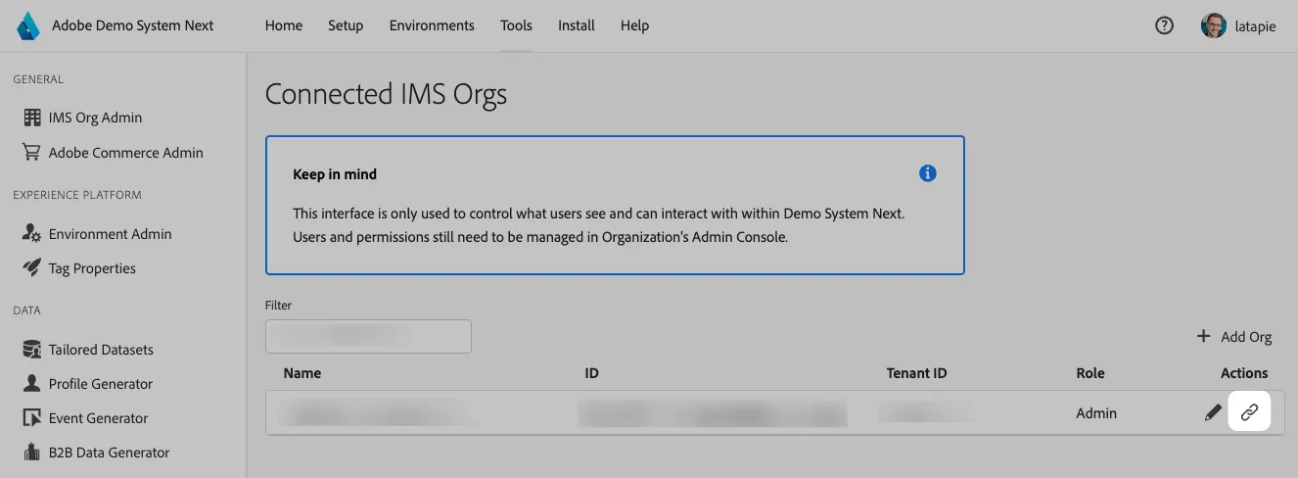The width and height of the screenshot is (1298, 478).
Task: Click the latapie user avatar
Action: coord(1214,26)
